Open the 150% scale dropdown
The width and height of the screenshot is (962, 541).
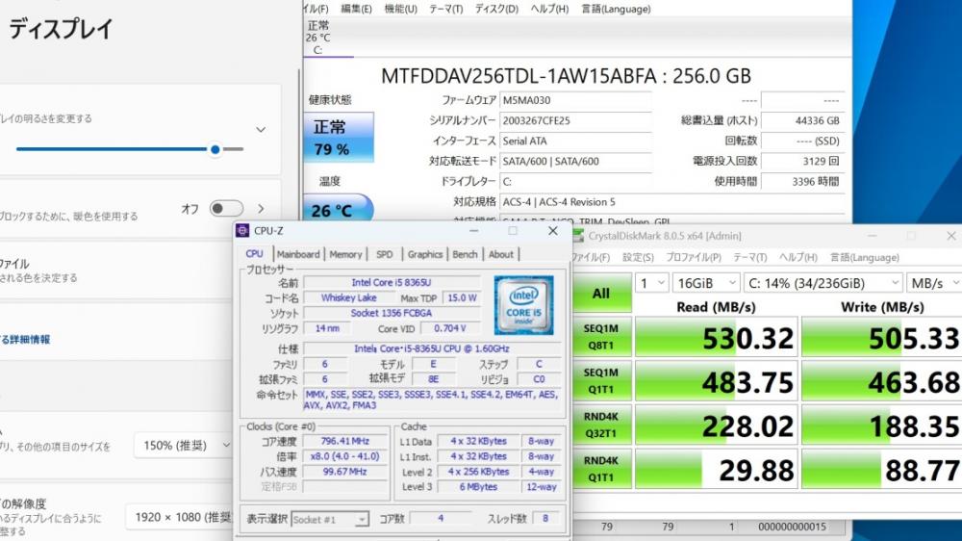coord(183,445)
